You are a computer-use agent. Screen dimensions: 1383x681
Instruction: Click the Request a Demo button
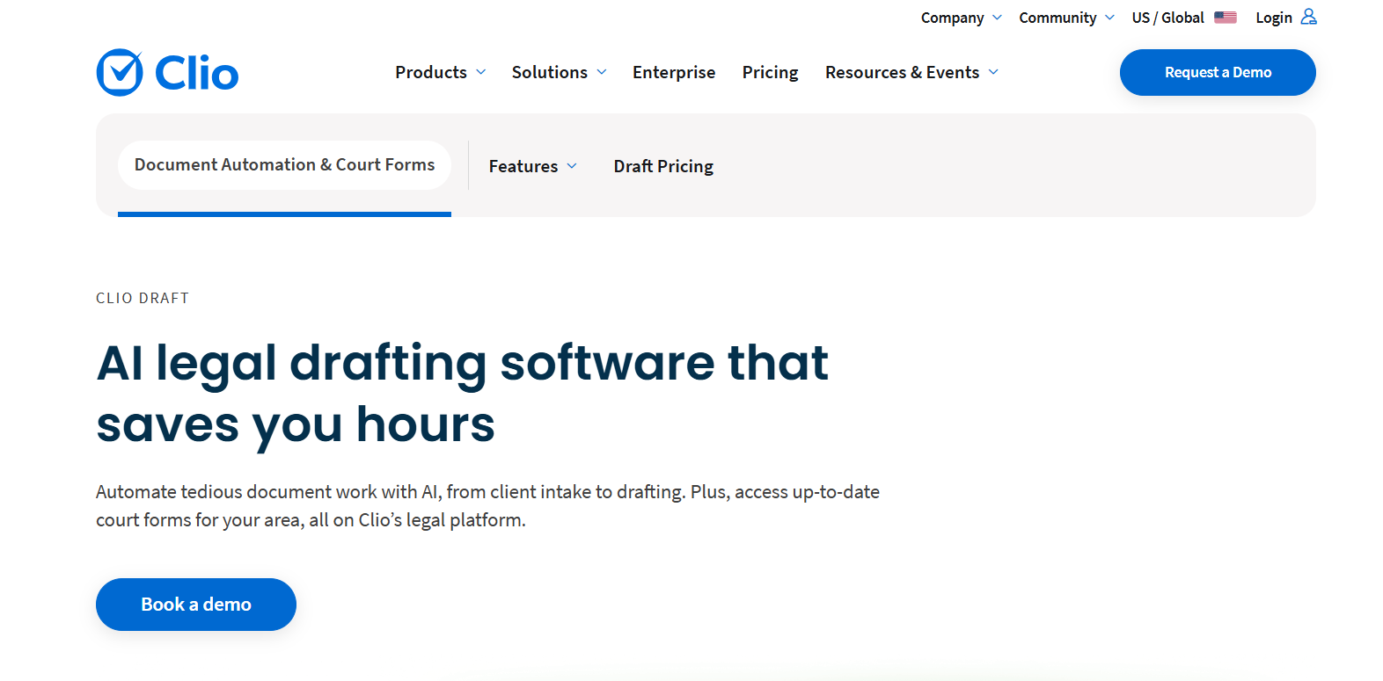click(x=1218, y=72)
